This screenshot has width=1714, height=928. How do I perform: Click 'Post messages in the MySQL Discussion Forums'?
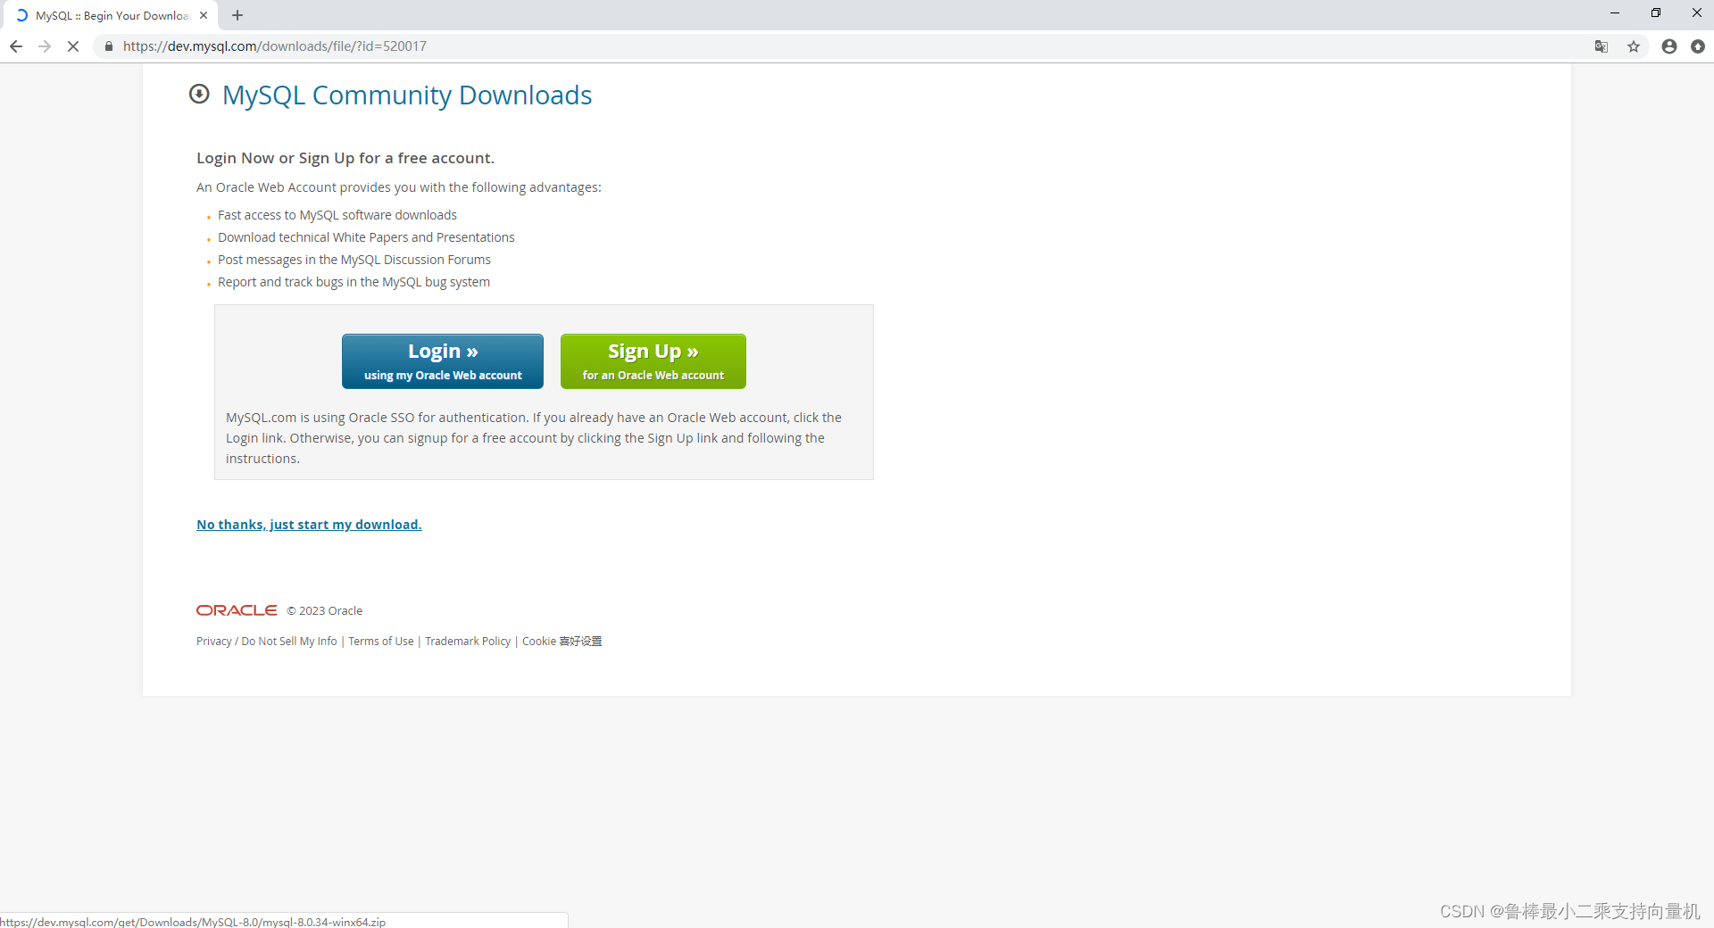tap(354, 260)
